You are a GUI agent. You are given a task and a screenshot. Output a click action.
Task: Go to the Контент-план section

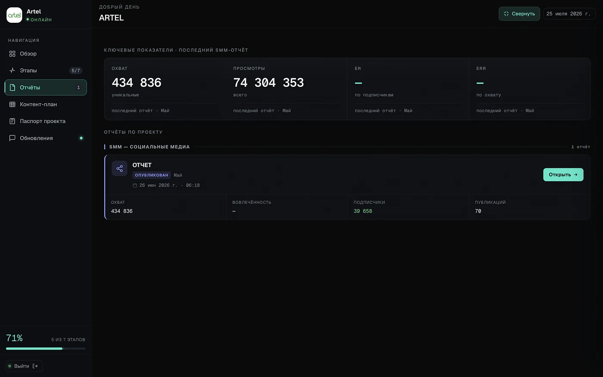[46, 104]
